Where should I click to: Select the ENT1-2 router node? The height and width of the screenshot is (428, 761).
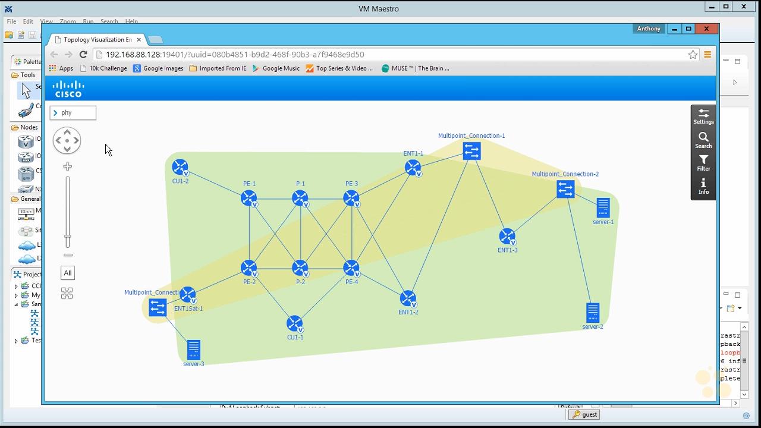(x=408, y=299)
